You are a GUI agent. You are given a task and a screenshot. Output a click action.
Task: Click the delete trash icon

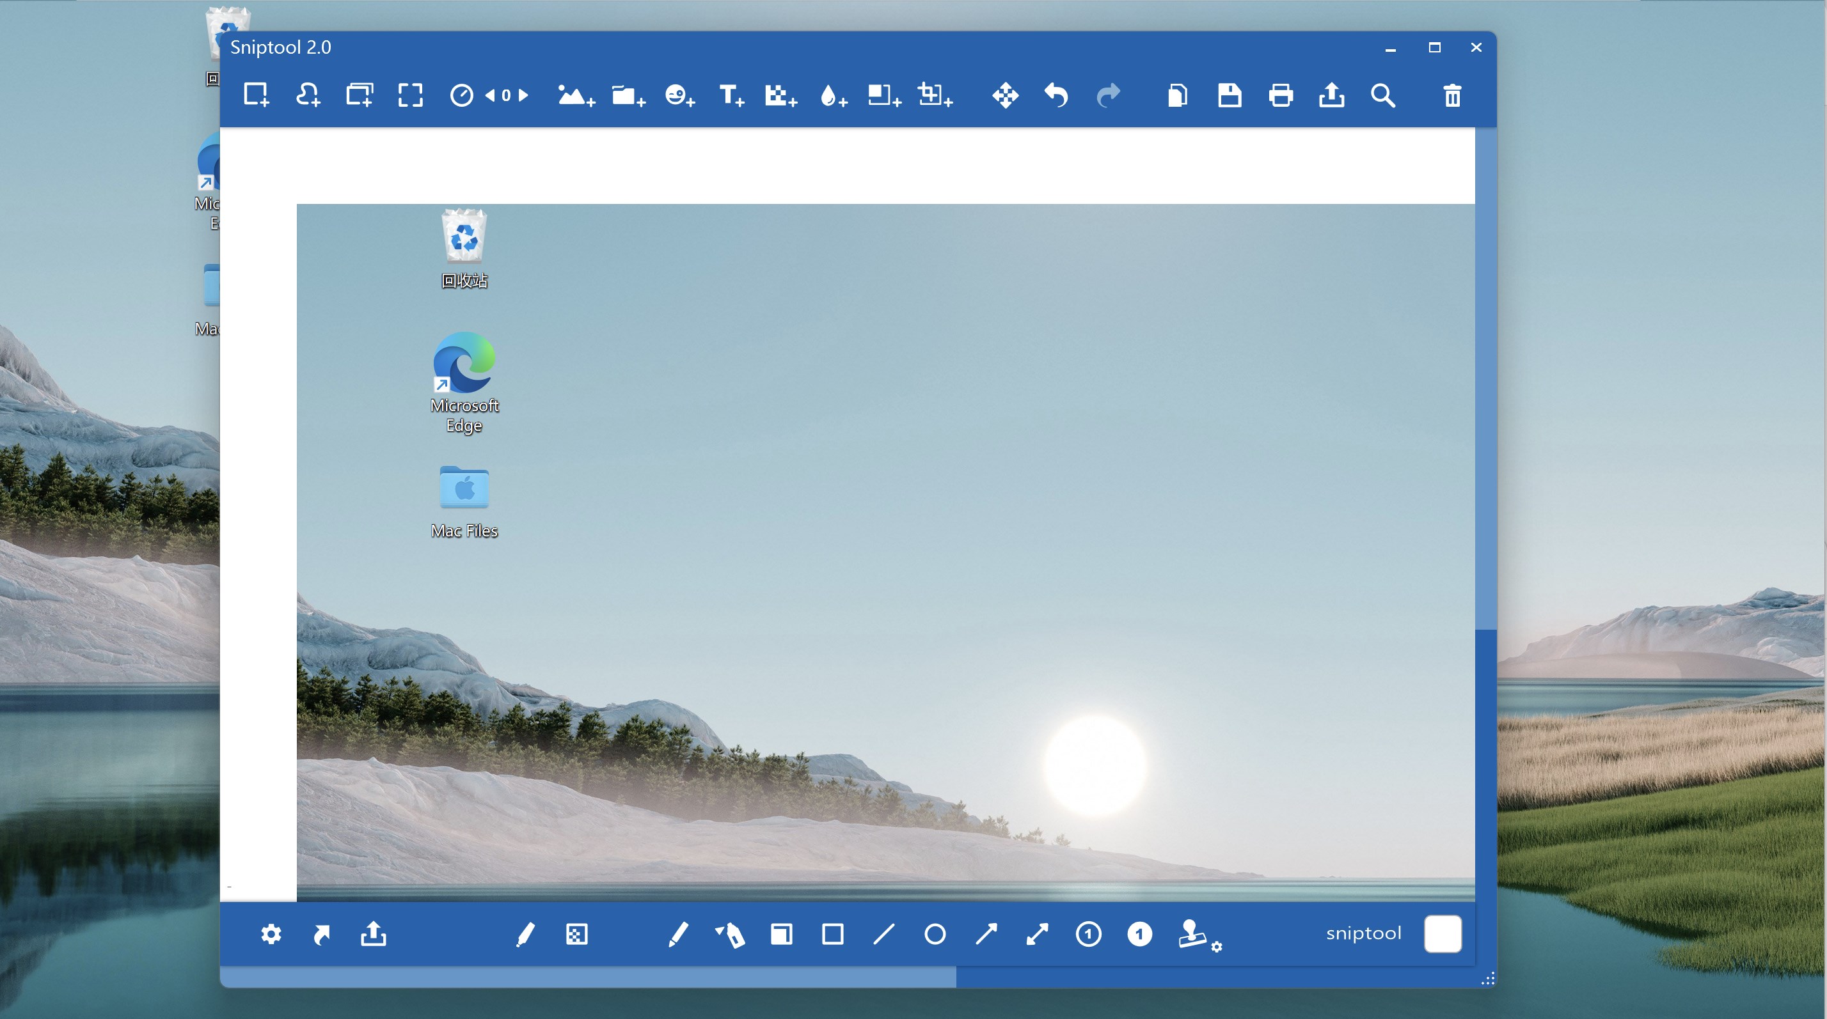pos(1452,95)
